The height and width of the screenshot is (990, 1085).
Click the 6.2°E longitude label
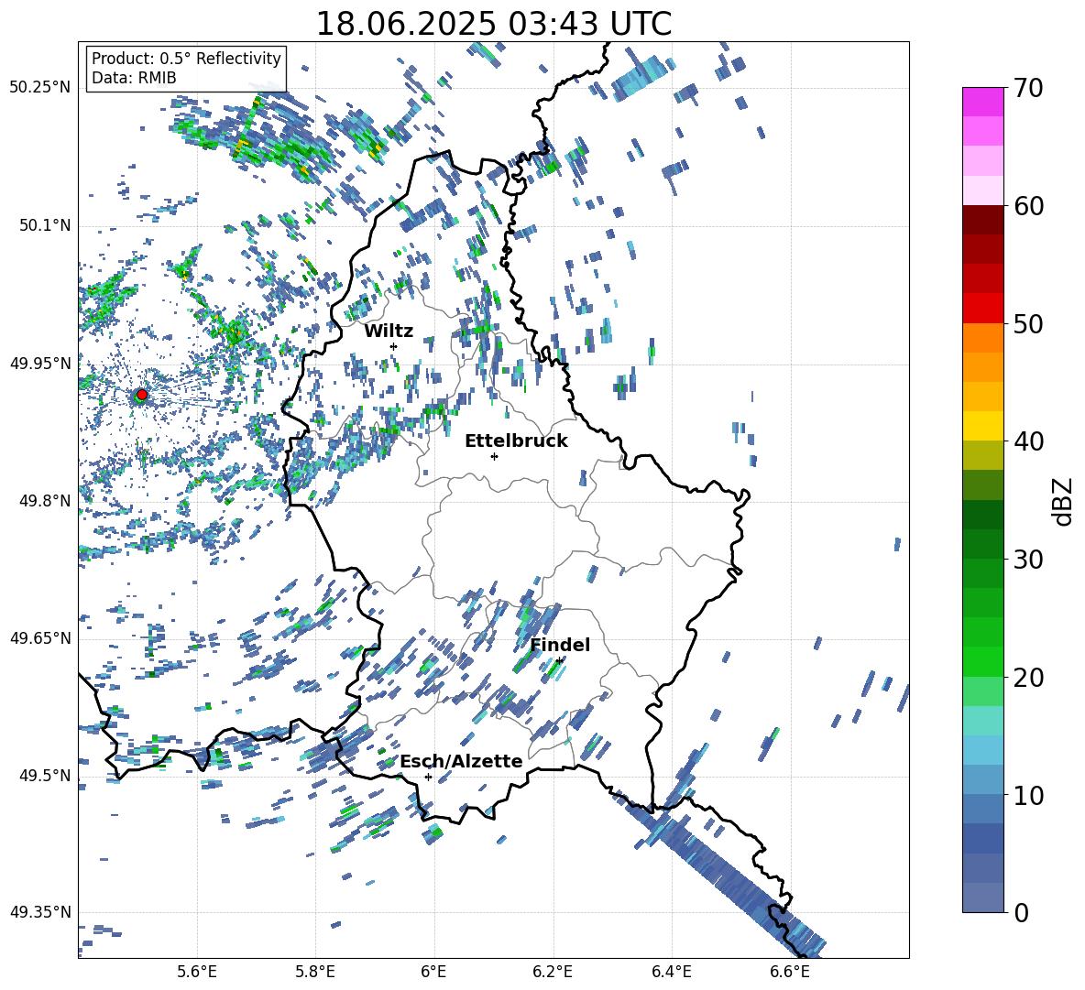[x=553, y=972]
